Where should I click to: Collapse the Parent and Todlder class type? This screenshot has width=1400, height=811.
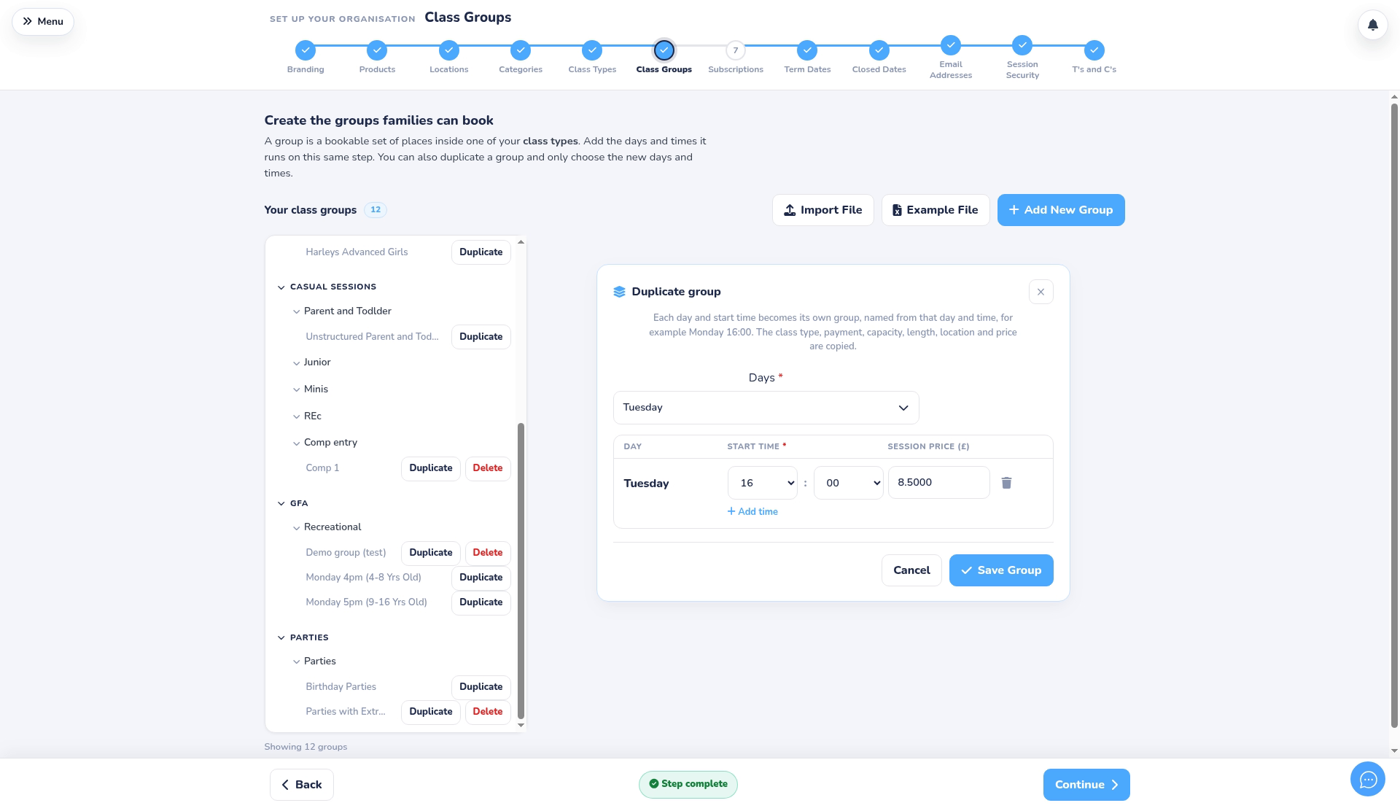tap(296, 311)
